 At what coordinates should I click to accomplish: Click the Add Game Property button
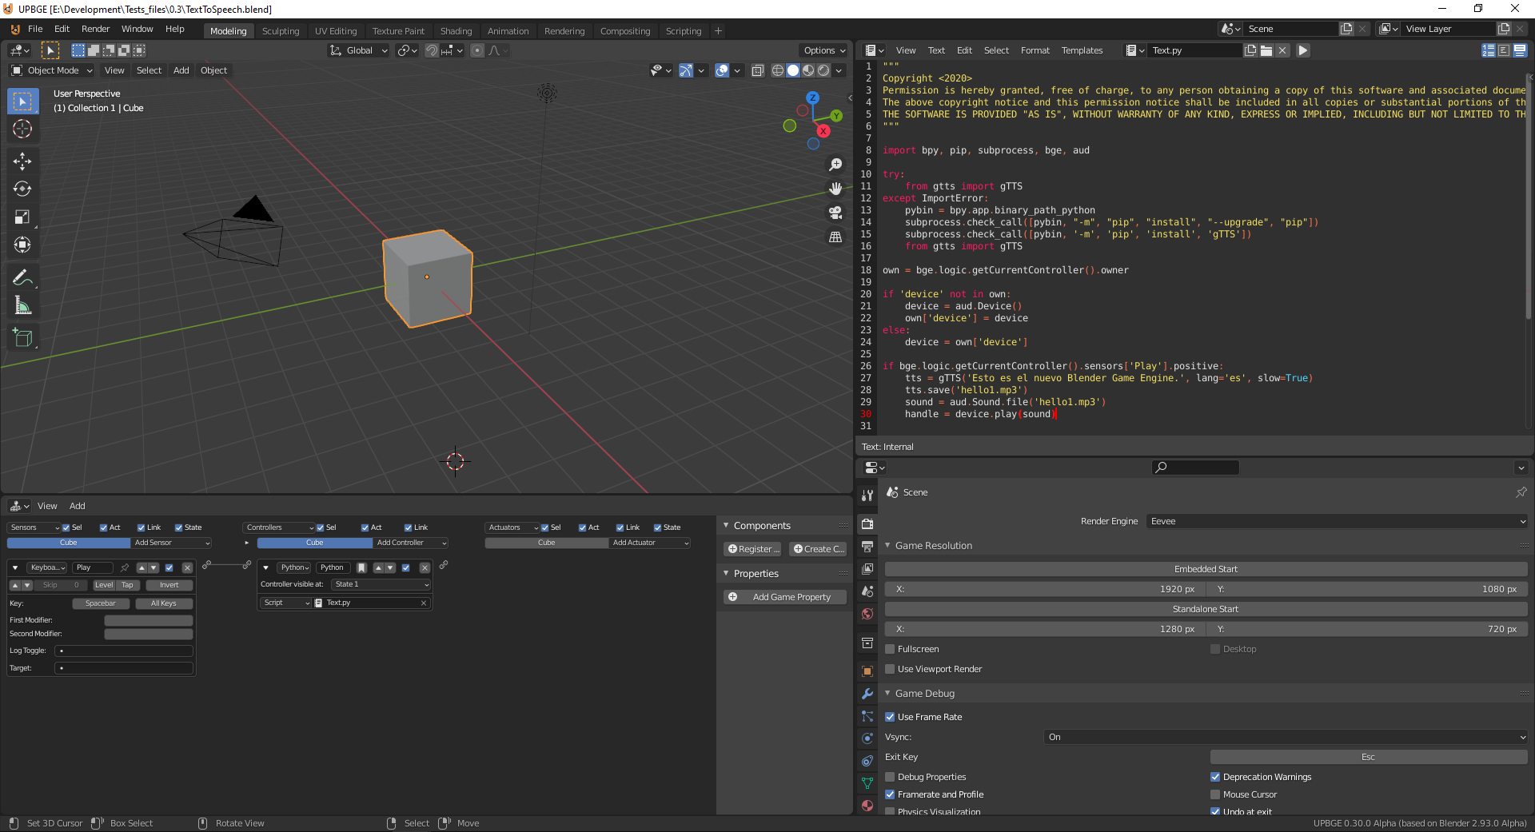[785, 597]
